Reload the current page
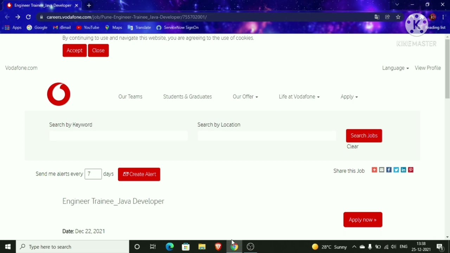Viewport: 450px width, 253px height. (x=28, y=17)
